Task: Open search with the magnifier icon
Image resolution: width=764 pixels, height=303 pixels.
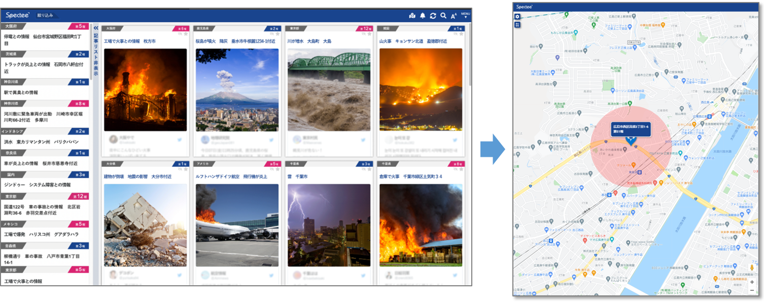Action: click(x=443, y=16)
